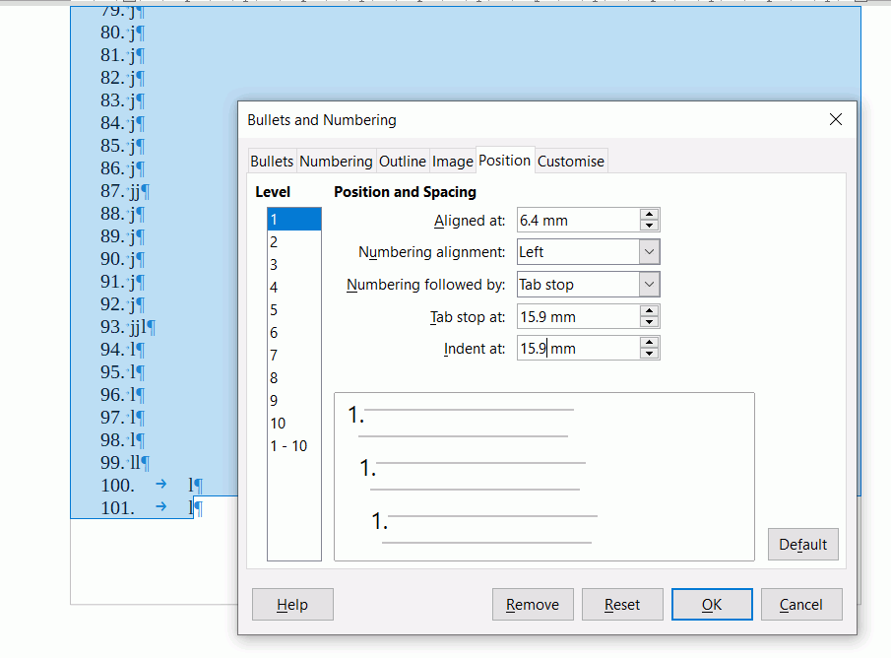Select level 5 in Level list
Image resolution: width=891 pixels, height=658 pixels.
274,310
